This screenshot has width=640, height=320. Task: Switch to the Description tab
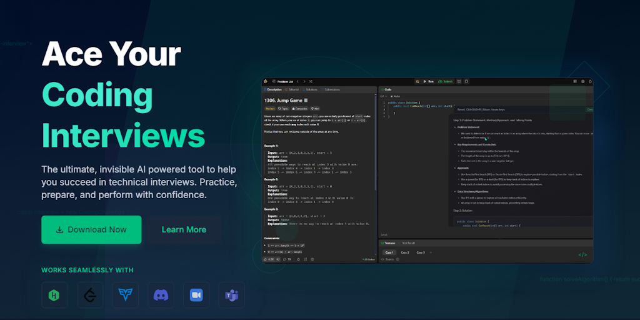(x=272, y=89)
